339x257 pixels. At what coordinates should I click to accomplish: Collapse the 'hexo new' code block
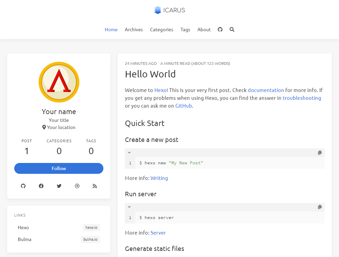[129, 153]
